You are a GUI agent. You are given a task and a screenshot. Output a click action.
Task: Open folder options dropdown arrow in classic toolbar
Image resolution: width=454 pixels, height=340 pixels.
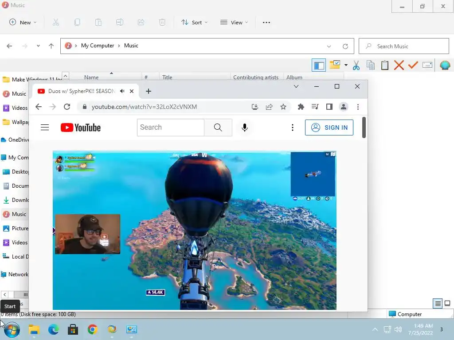tap(346, 65)
